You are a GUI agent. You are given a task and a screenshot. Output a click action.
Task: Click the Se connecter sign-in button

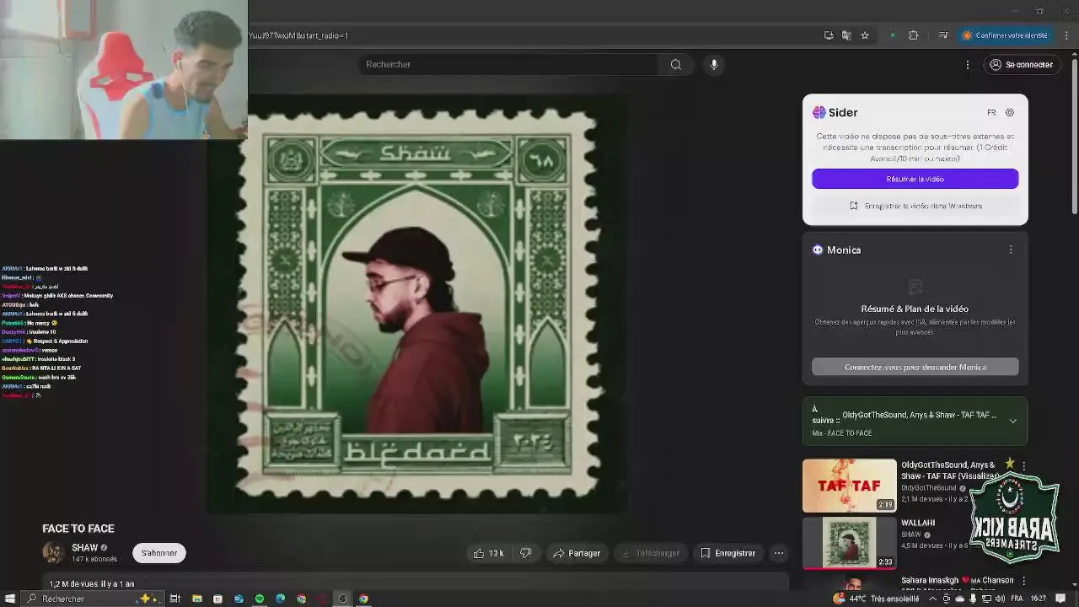click(1021, 65)
